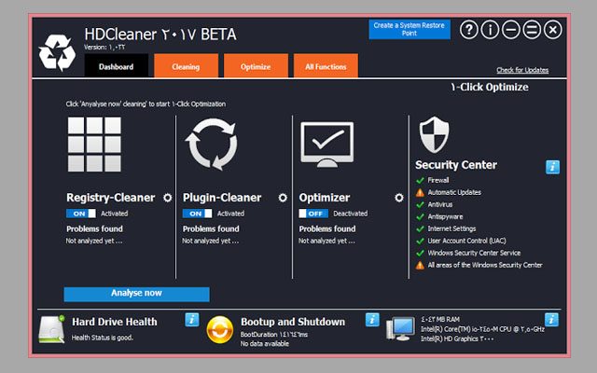Click Create a System Restore Point

409,29
